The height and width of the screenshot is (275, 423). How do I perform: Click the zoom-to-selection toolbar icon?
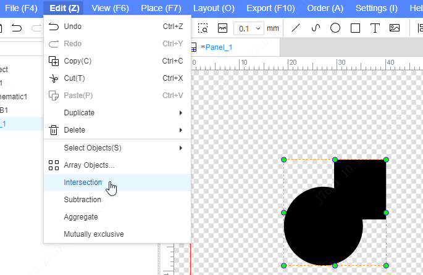coord(203,28)
